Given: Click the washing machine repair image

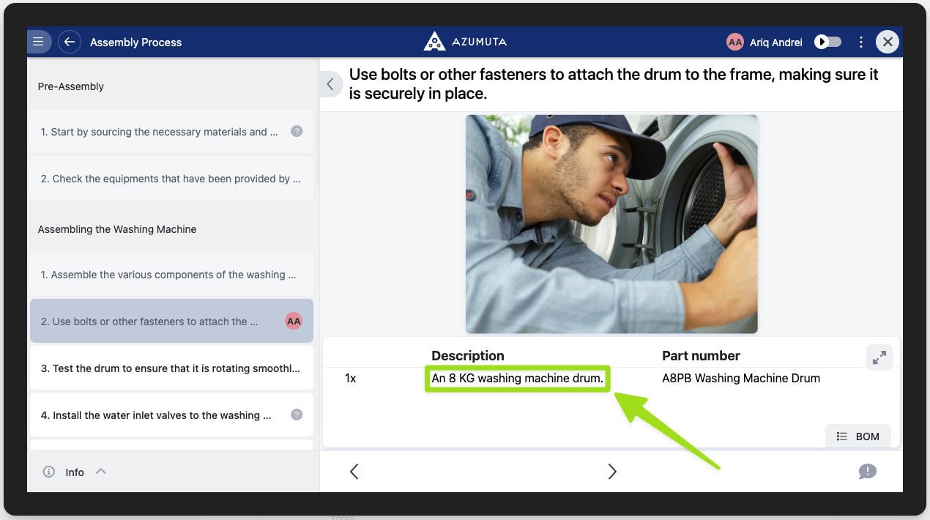Looking at the screenshot, I should 611,224.
